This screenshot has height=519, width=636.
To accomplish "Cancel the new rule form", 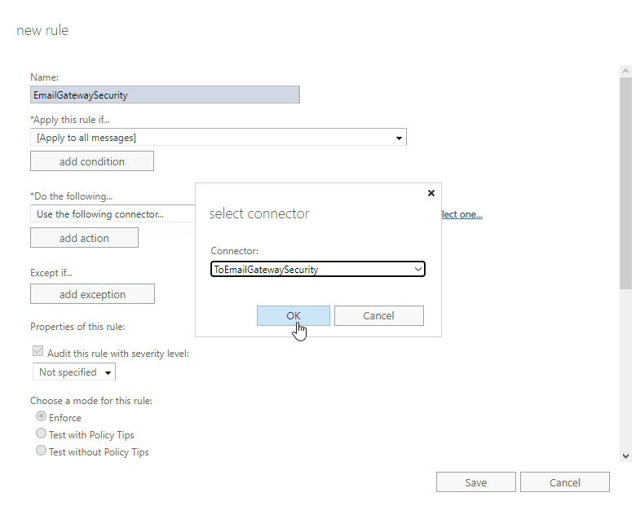I will [564, 482].
